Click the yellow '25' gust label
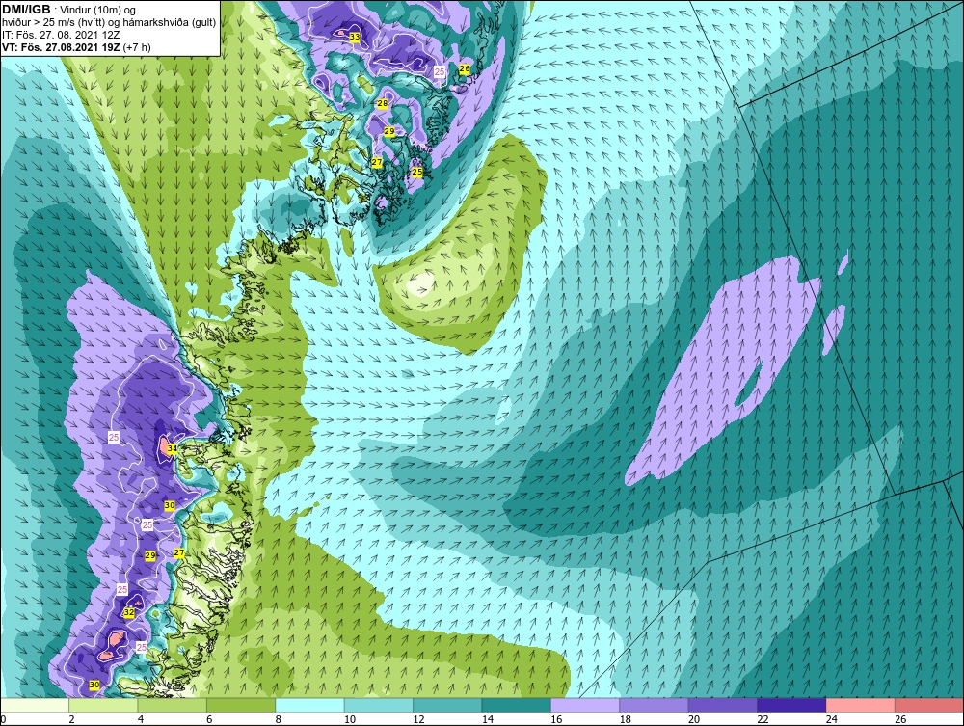Image resolution: width=964 pixels, height=726 pixels. pos(417,172)
